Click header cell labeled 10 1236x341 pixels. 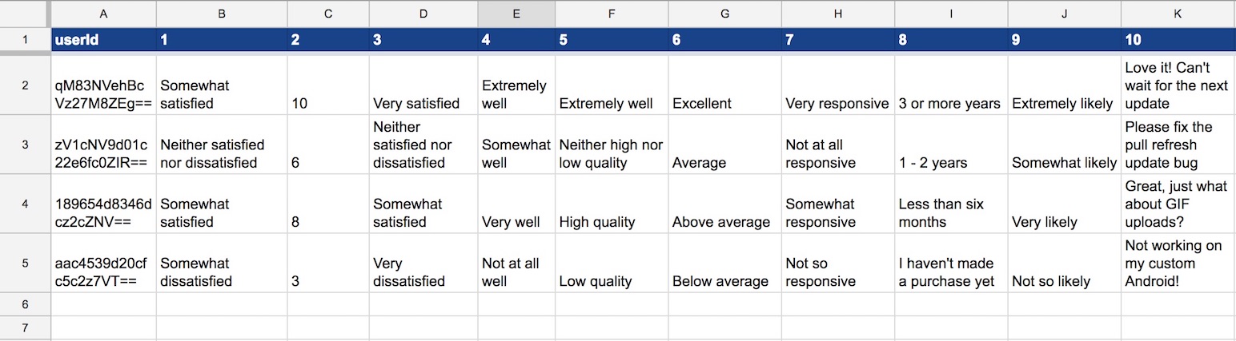(x=1178, y=40)
